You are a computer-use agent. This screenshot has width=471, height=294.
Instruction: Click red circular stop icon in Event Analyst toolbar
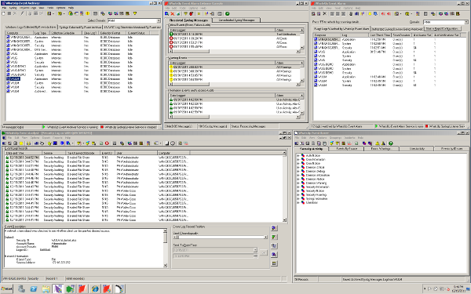107,143
